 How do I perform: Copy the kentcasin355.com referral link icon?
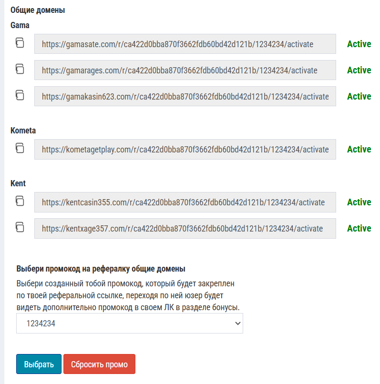coord(19,201)
